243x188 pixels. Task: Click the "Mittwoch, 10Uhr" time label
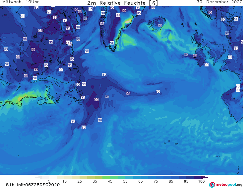[21, 2]
